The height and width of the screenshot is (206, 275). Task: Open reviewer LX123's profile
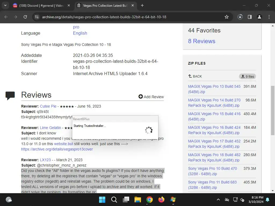tap(45, 160)
